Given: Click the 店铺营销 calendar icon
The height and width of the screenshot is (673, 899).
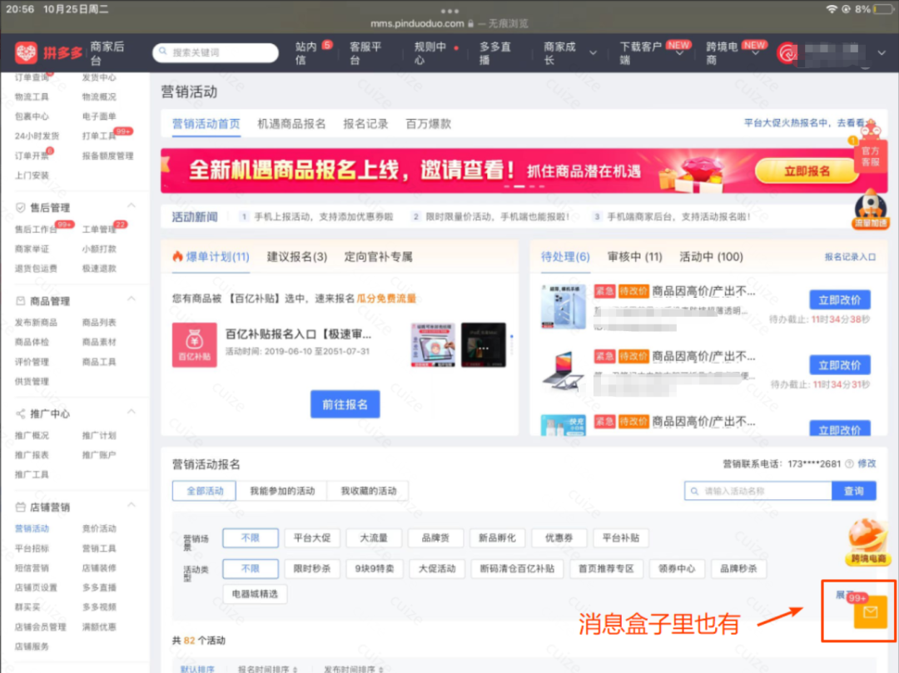Looking at the screenshot, I should pos(21,507).
